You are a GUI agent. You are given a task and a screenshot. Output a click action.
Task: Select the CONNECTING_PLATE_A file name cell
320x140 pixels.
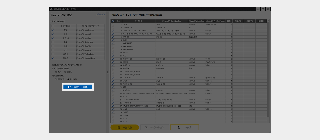[138, 71]
